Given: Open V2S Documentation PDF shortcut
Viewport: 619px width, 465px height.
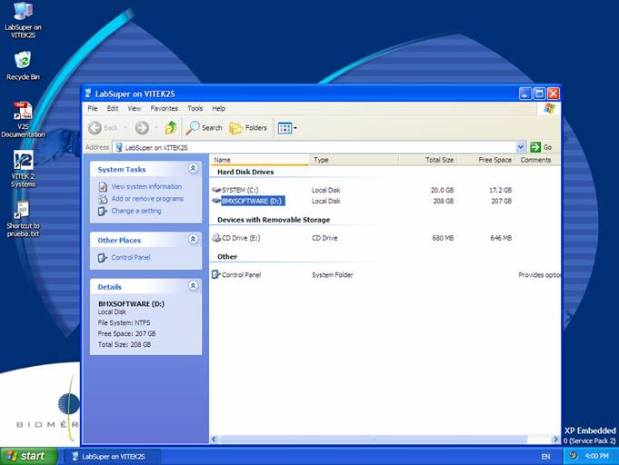Looking at the screenshot, I should (x=23, y=120).
